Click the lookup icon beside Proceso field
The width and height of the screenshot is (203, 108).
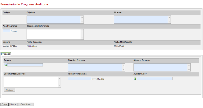[5, 65]
